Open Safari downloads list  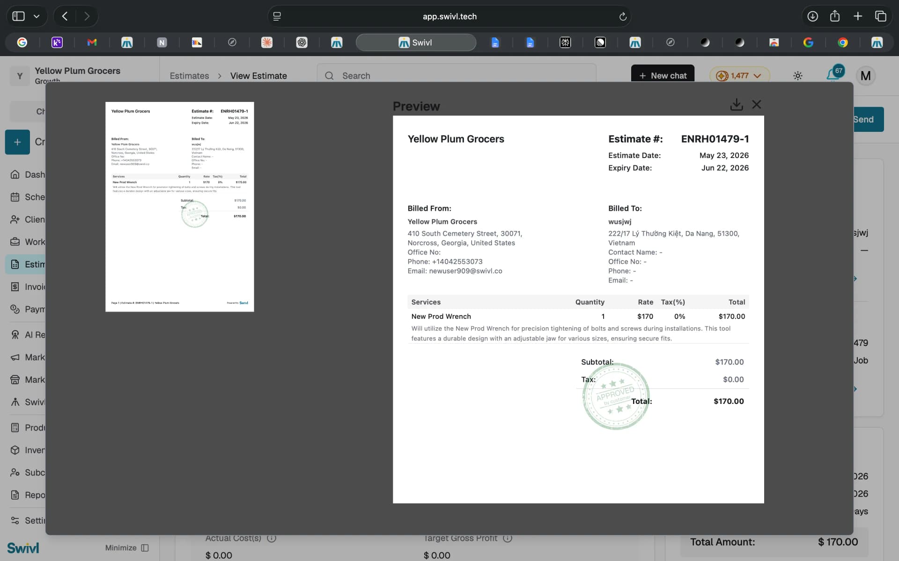pyautogui.click(x=812, y=16)
